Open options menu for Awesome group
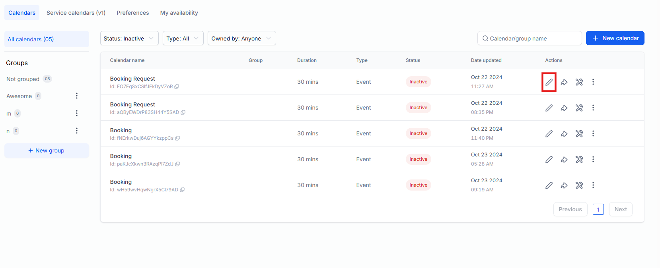Viewport: 660px width, 268px height. click(x=77, y=96)
